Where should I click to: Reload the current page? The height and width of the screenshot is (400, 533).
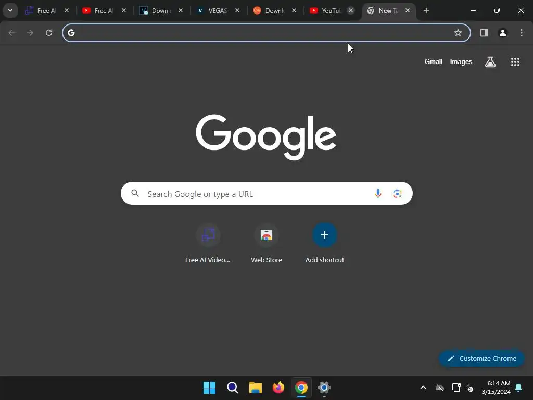(x=49, y=33)
